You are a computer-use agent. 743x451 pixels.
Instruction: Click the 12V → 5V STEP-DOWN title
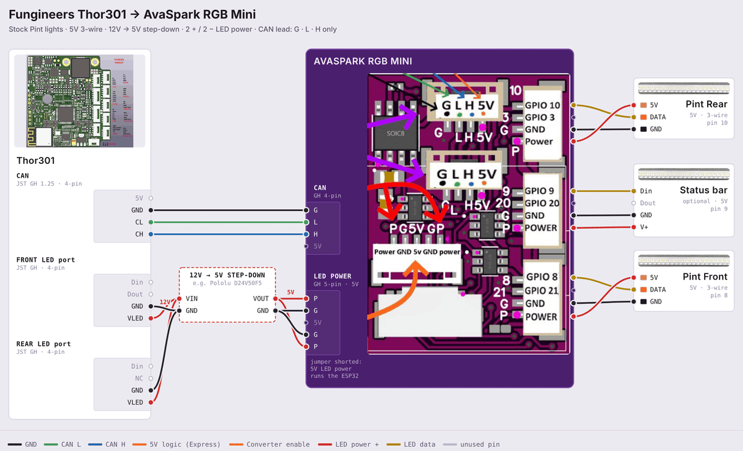click(x=227, y=275)
